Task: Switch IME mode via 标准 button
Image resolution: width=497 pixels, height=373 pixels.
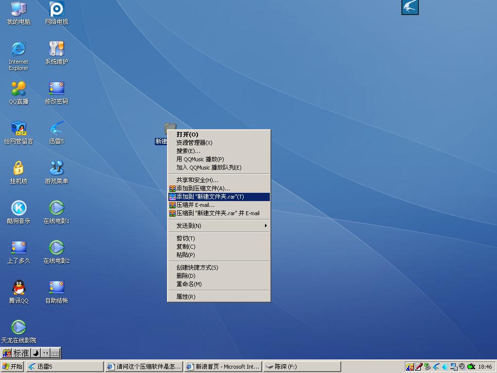Action: pyautogui.click(x=21, y=353)
